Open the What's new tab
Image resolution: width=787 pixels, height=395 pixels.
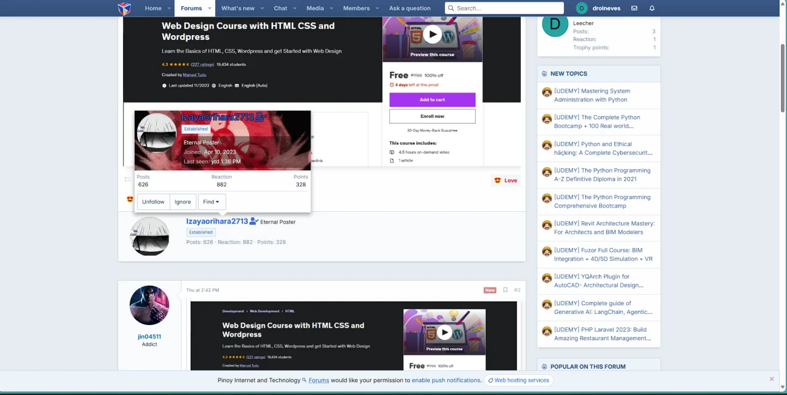click(238, 8)
